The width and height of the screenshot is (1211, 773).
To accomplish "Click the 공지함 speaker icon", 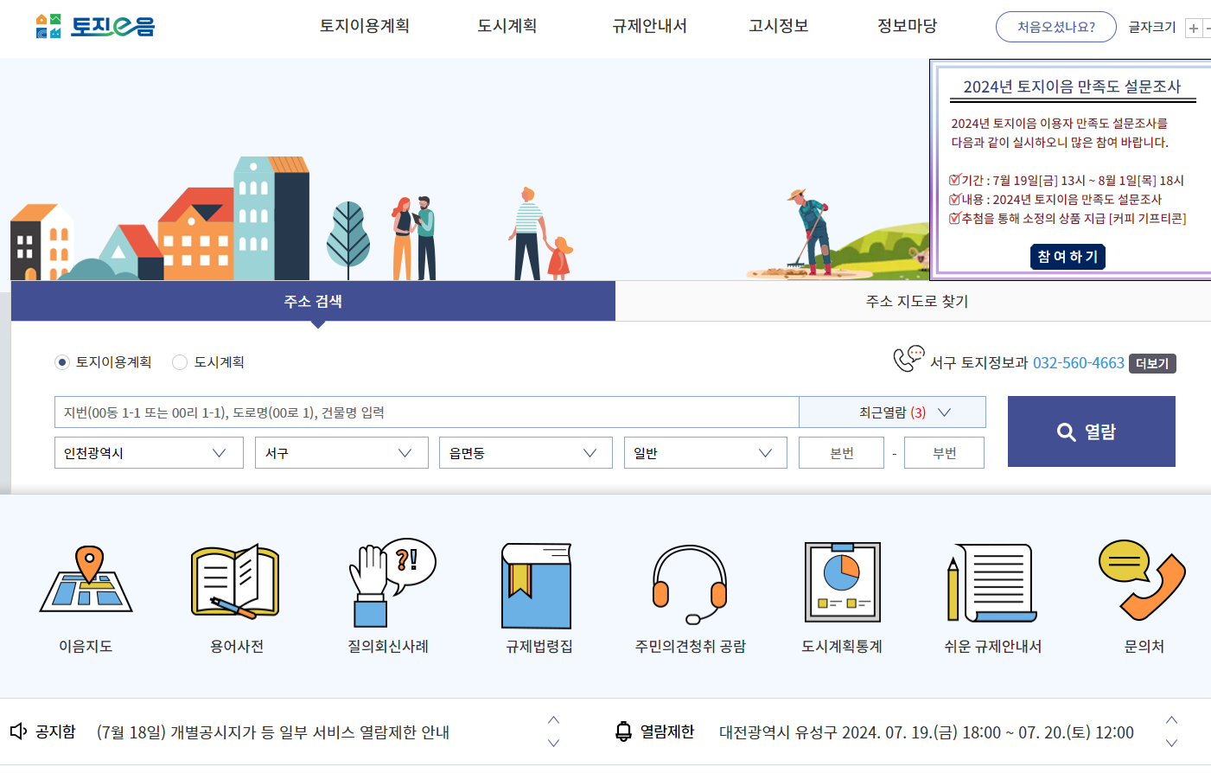I will (x=19, y=731).
